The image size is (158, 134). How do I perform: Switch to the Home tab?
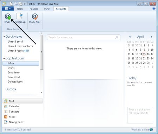point(20,9)
